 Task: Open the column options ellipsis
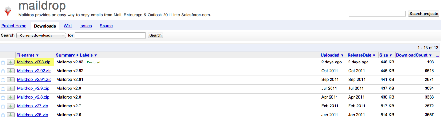tap(438, 55)
